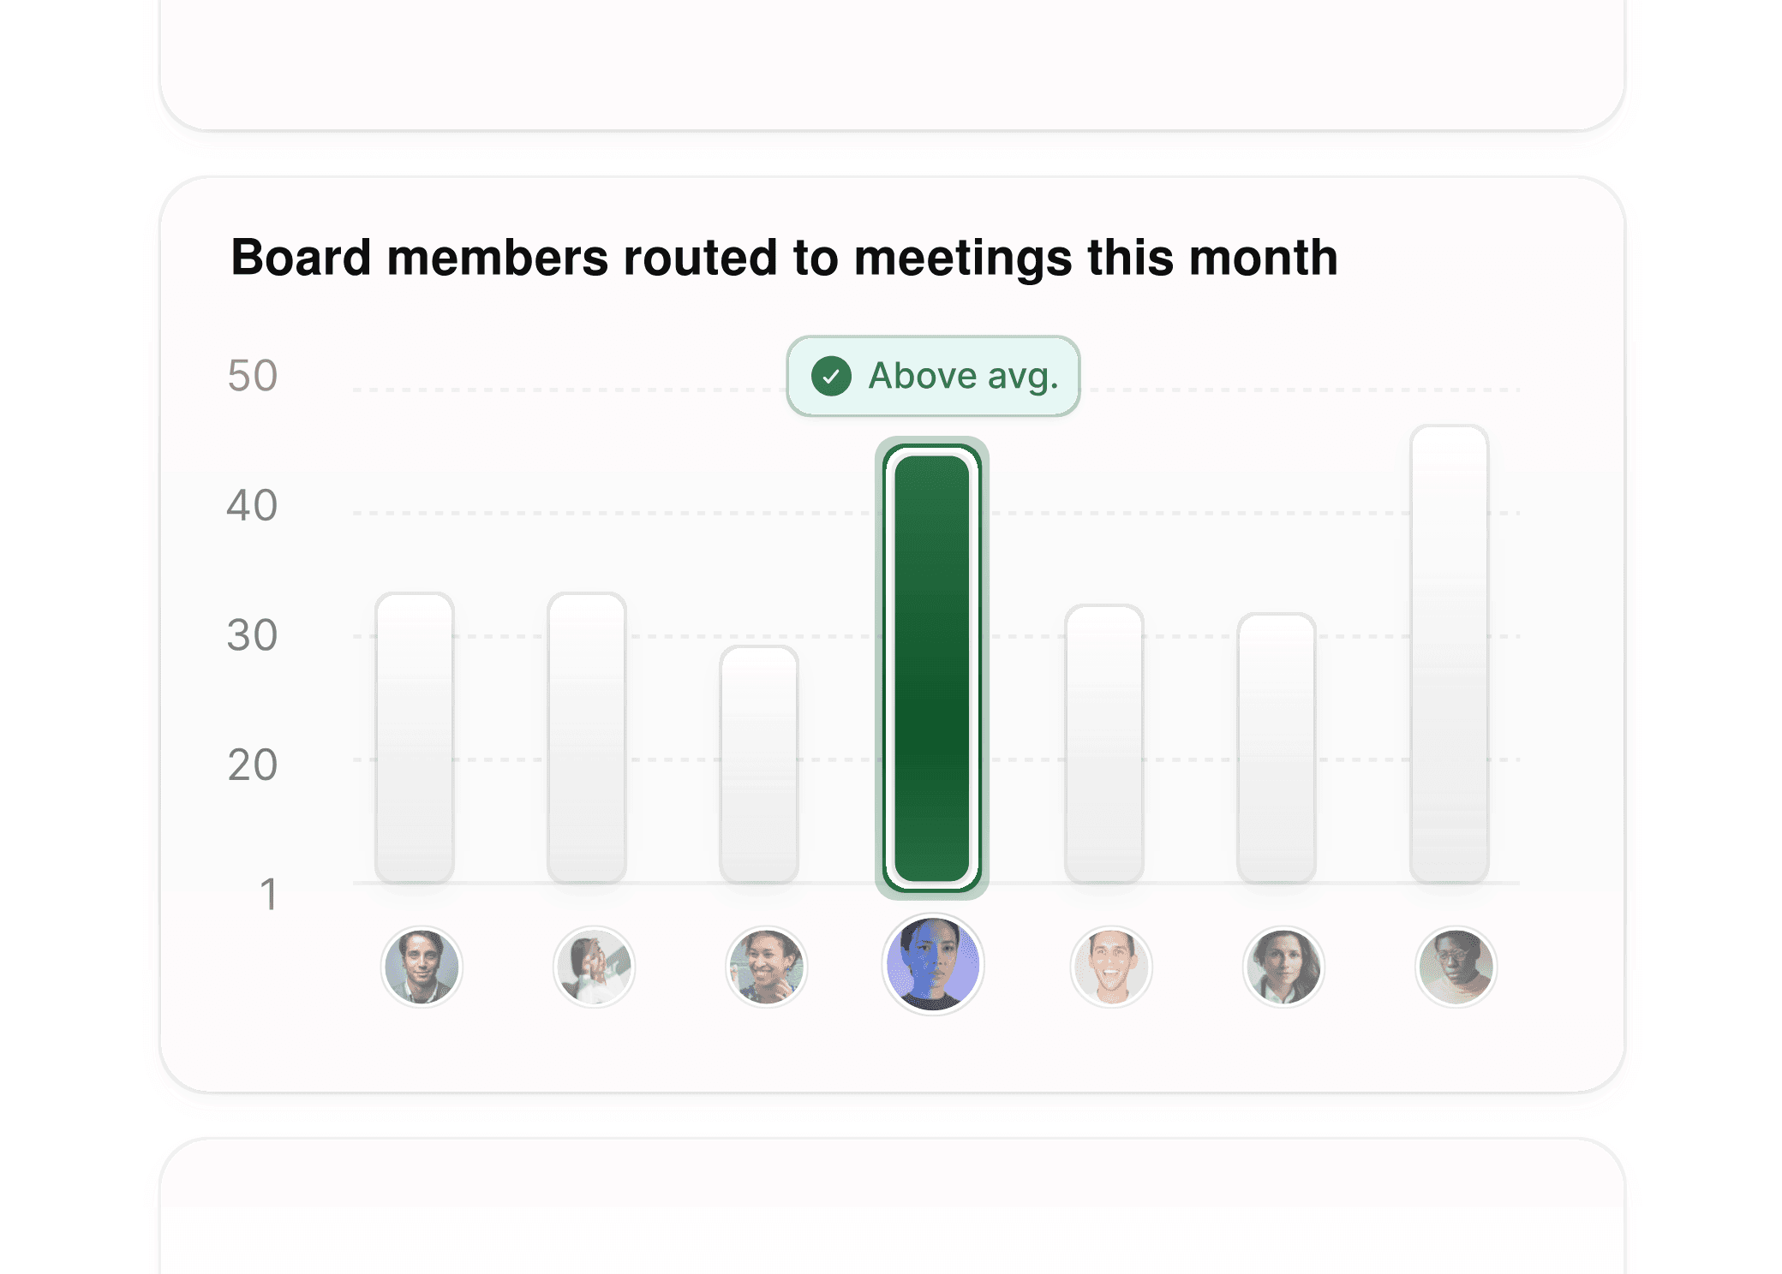
Task: Click the chart title text
Action: 786,257
